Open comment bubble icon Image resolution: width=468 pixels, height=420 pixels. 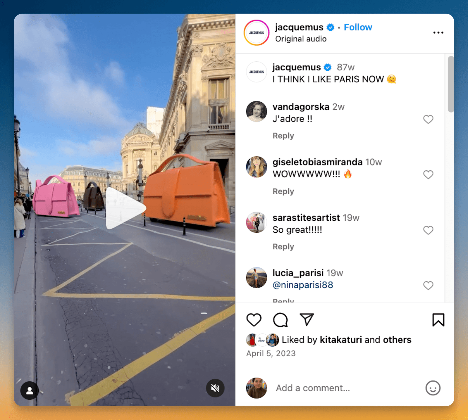click(281, 320)
